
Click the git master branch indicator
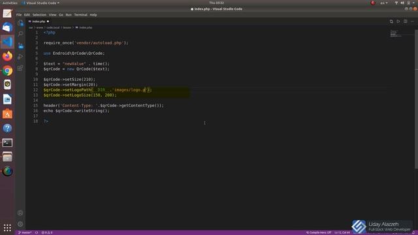pyautogui.click(x=25, y=232)
